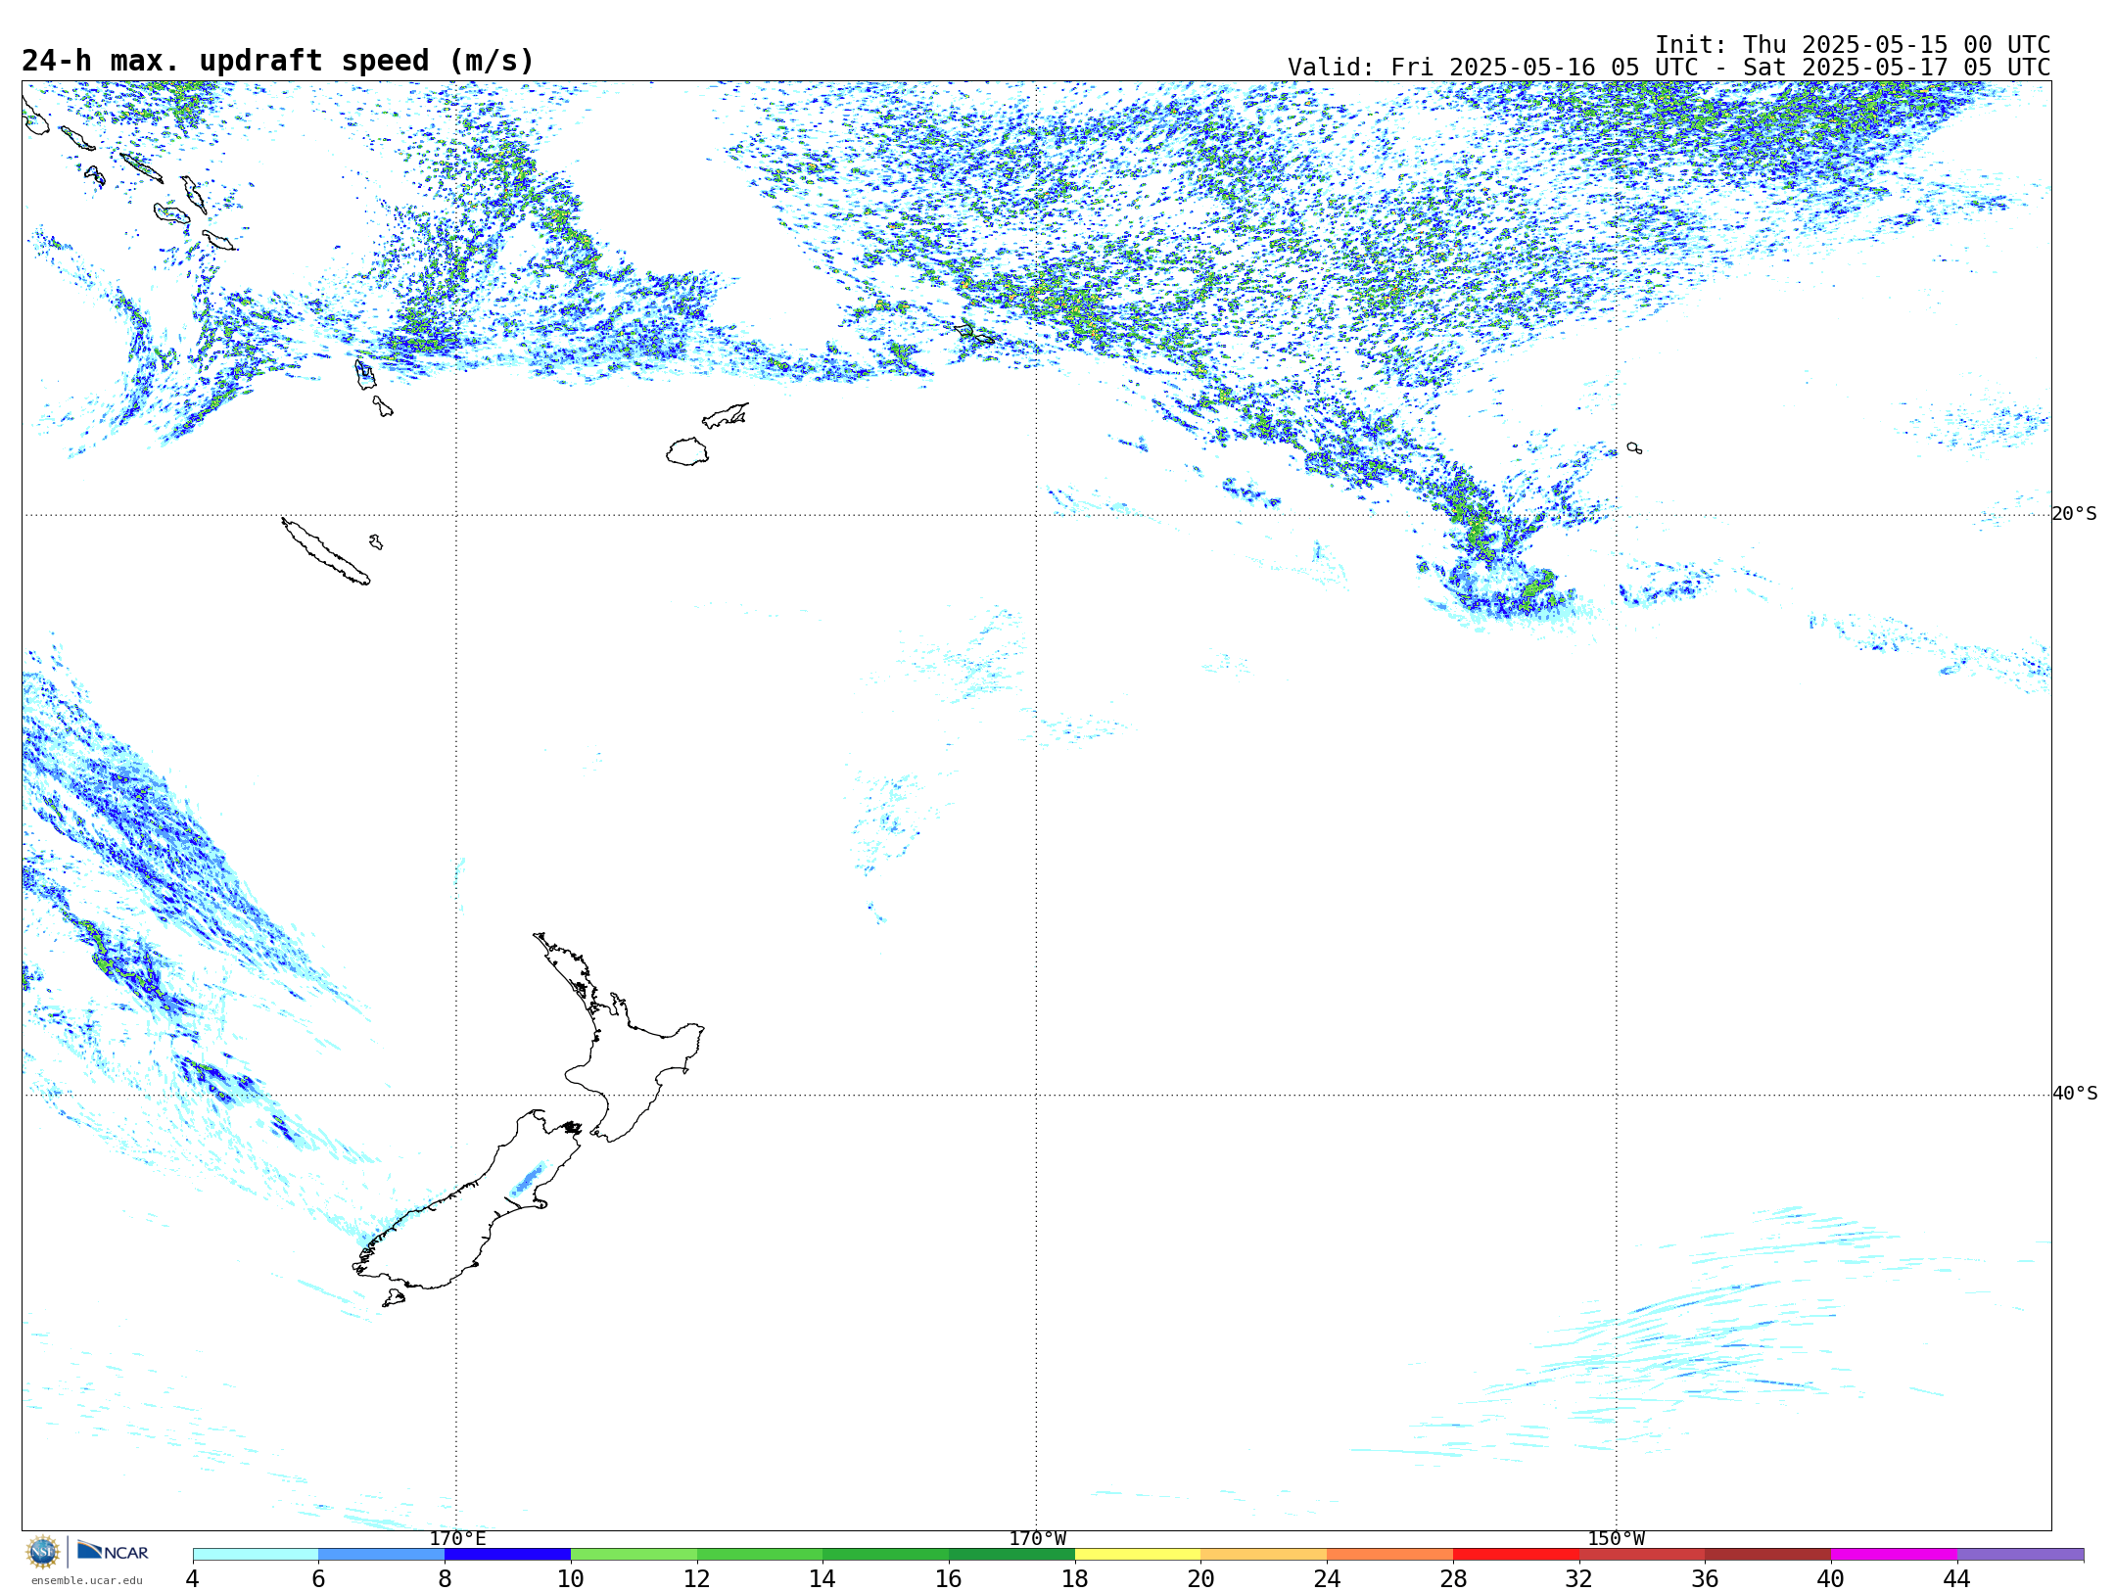Click the New Caledonia island outline
Viewport: 2115px width, 1592px height.
(326, 552)
